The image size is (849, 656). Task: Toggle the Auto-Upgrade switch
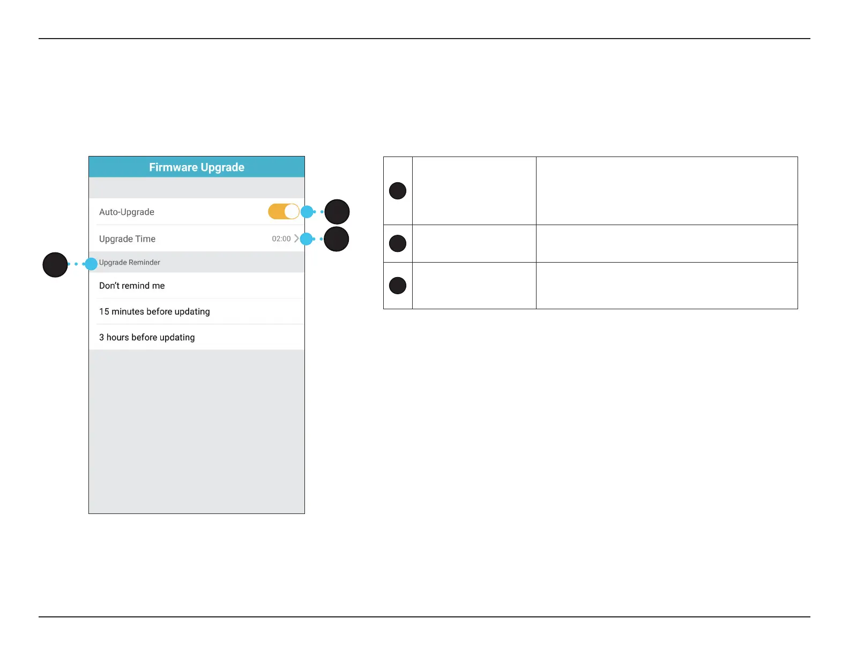point(284,212)
